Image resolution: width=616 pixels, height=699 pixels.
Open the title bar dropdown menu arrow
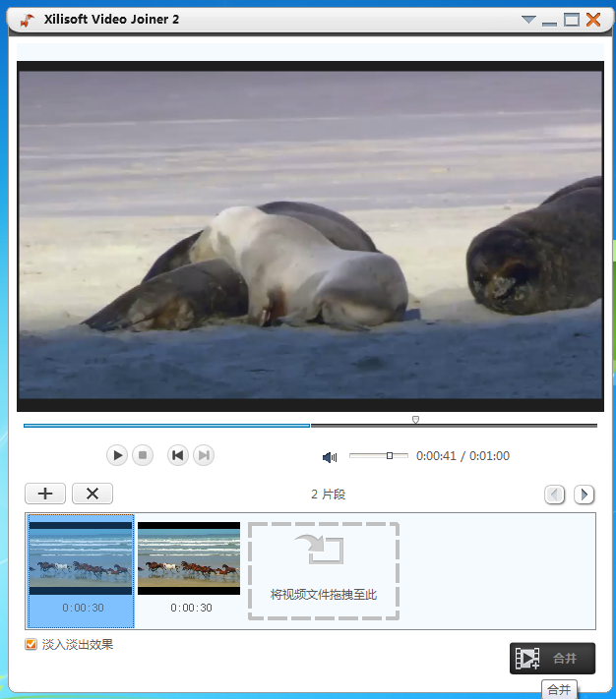pos(528,20)
